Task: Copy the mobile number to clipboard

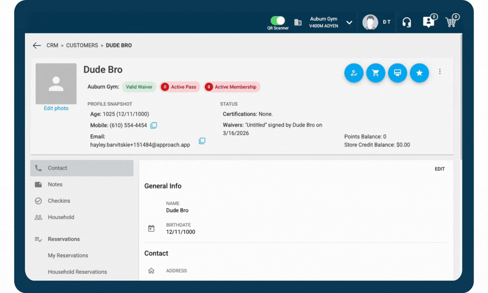Action: [154, 126]
